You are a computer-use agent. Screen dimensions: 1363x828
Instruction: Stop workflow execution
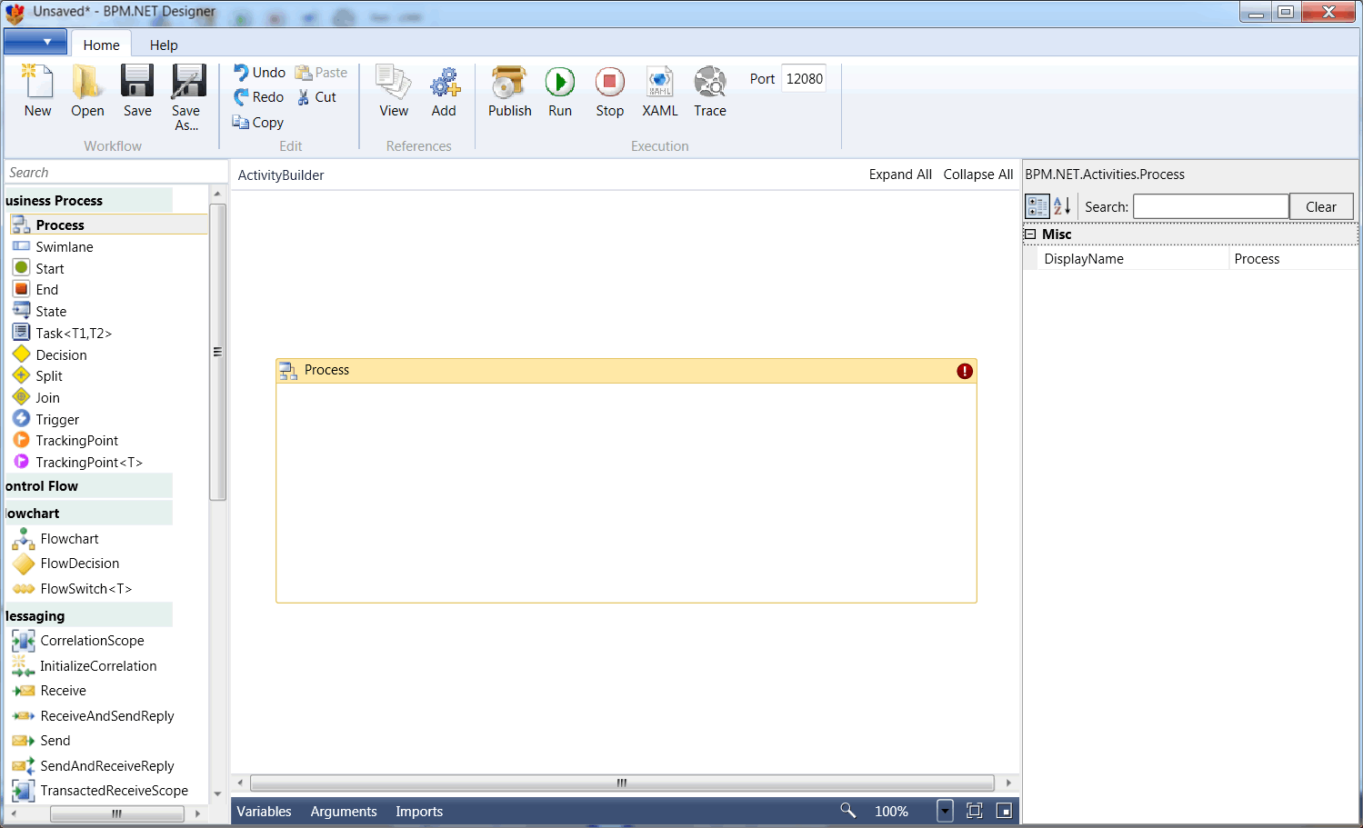pyautogui.click(x=610, y=91)
